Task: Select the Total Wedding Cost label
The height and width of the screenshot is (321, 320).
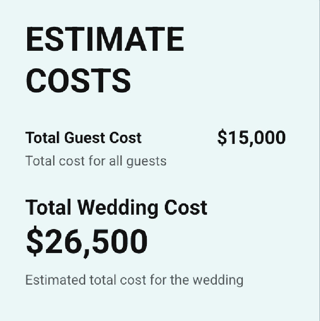Action: [116, 207]
